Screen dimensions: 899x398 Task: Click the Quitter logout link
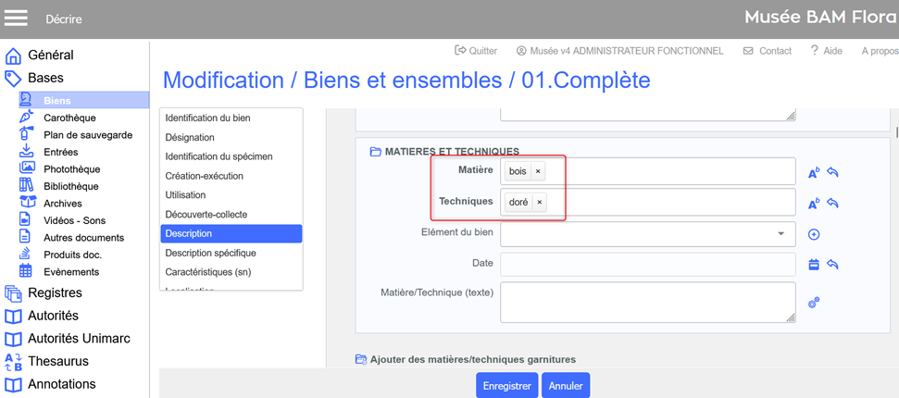[476, 51]
